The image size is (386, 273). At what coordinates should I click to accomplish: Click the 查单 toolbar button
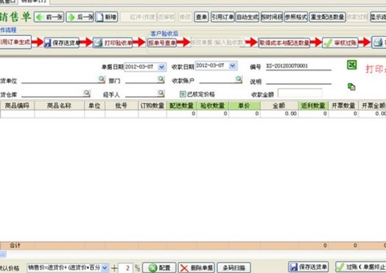201,17
